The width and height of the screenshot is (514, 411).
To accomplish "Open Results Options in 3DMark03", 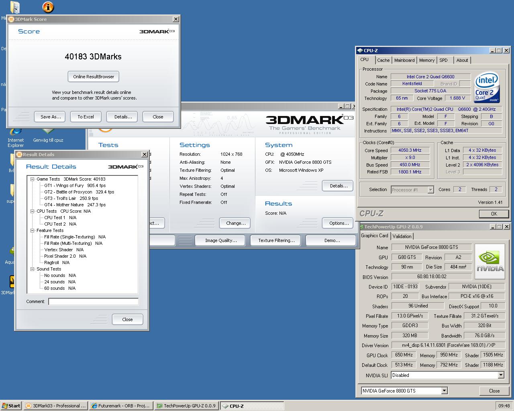I will [339, 223].
